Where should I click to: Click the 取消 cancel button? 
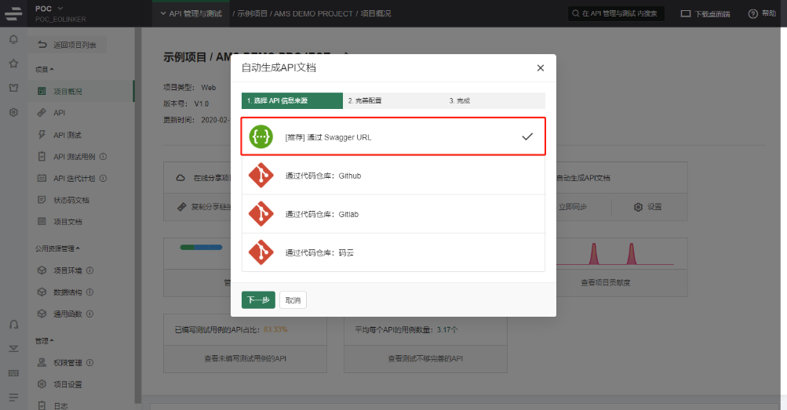293,299
